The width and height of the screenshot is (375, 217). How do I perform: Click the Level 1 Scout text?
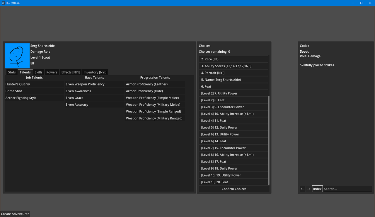[40, 57]
